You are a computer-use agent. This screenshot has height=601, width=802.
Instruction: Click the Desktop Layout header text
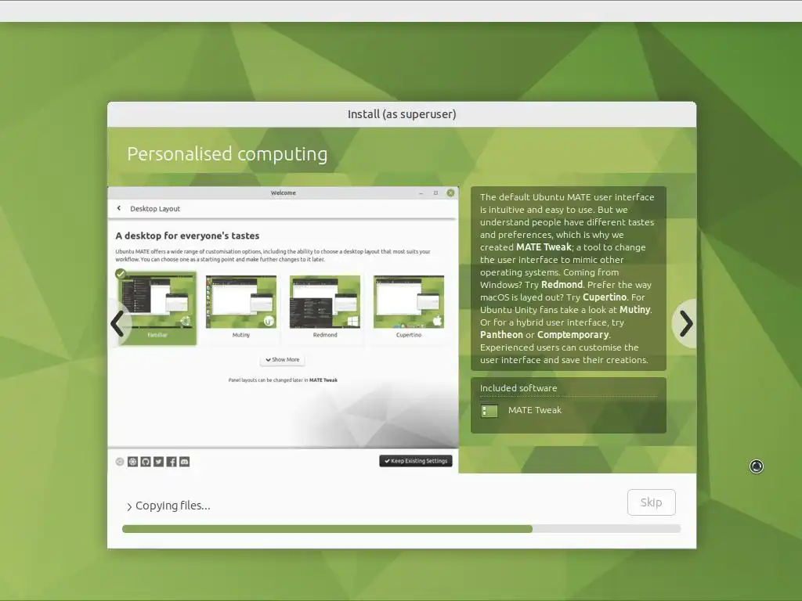pyautogui.click(x=155, y=208)
